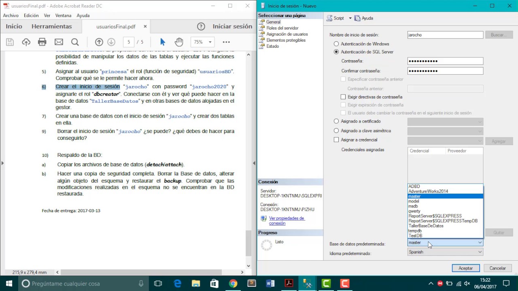Choose TallerBaseDeDatos from database list
Viewport: 518px width, 291px height.
426,226
